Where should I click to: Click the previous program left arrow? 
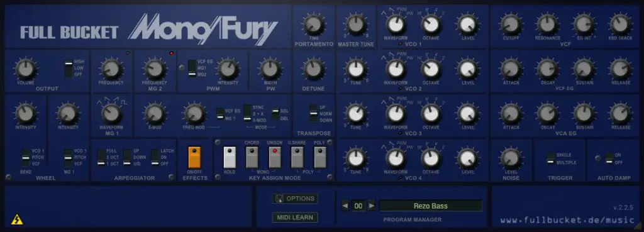[345, 206]
